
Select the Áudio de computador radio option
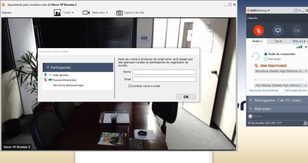coord(266,54)
